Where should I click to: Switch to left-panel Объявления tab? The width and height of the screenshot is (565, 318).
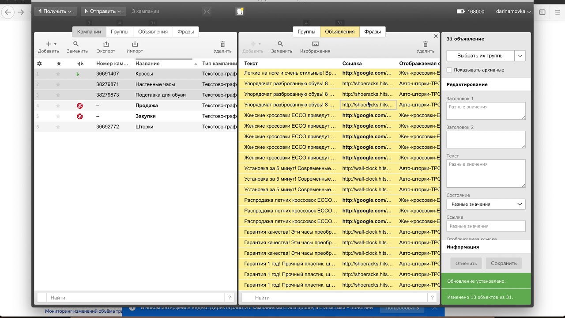tap(153, 32)
